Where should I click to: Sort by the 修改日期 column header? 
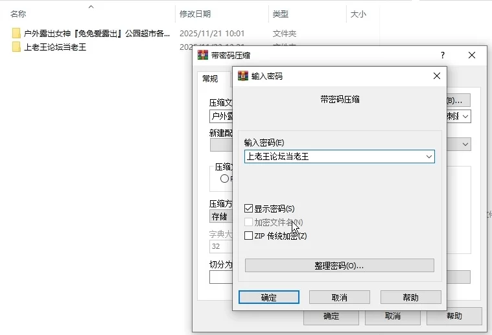coord(195,14)
